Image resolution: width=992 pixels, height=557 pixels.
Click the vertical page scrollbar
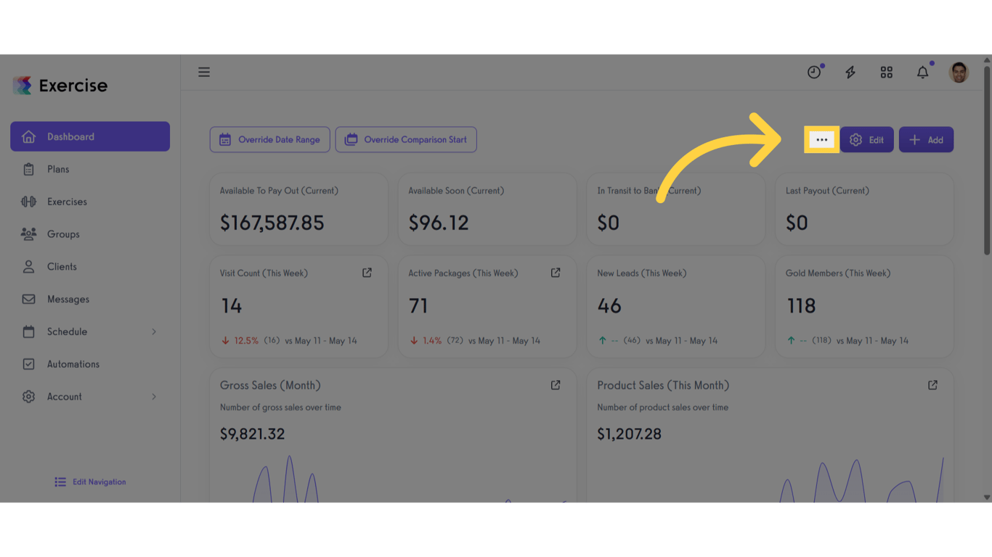point(986,160)
